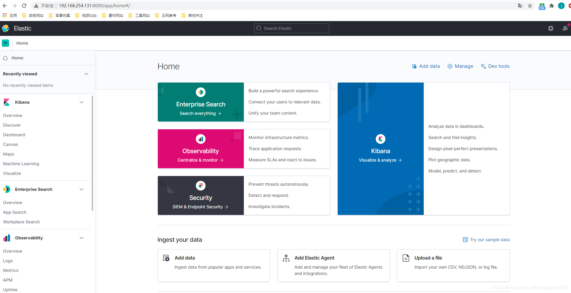Open the help menu icon in header
The height and width of the screenshot is (293, 571).
[551, 28]
